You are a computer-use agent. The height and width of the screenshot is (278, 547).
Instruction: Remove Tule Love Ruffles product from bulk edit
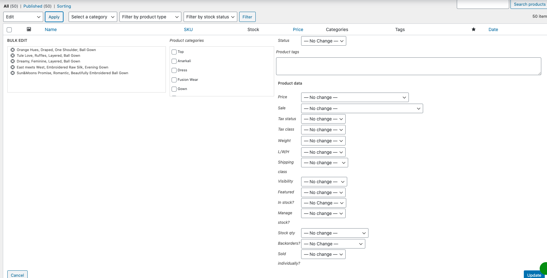13,55
